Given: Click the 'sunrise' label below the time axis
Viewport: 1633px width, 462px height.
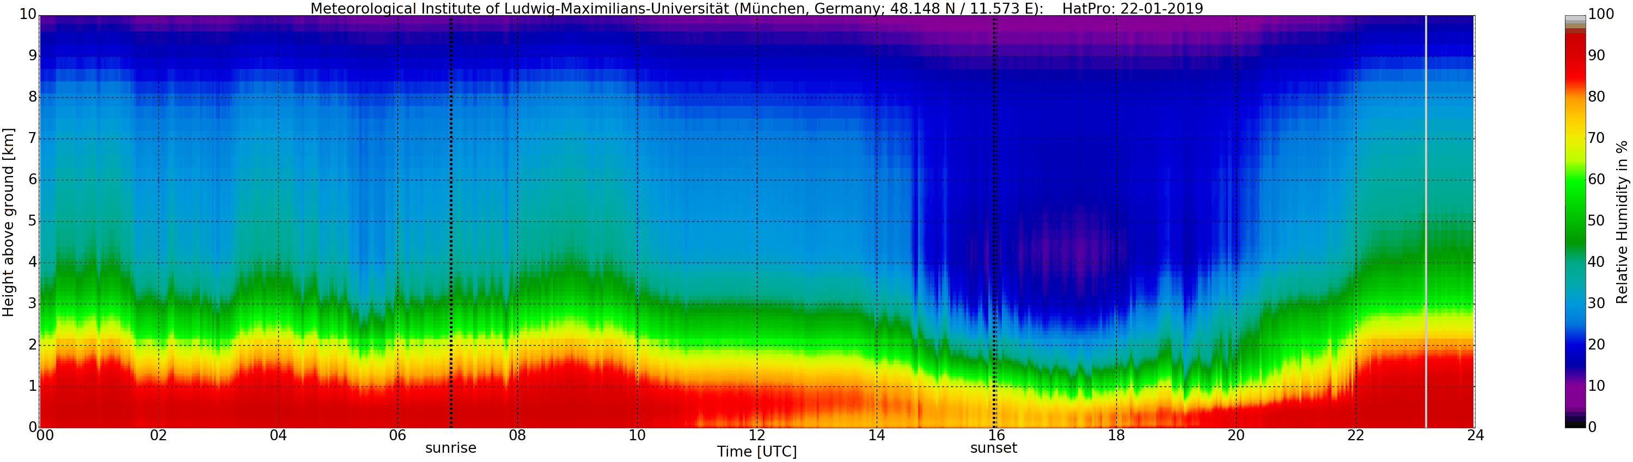Looking at the screenshot, I should tap(451, 448).
